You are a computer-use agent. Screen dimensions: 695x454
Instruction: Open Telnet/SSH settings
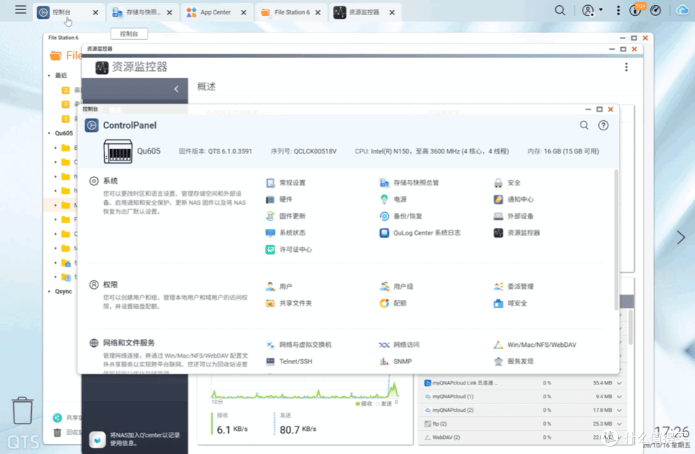290,361
